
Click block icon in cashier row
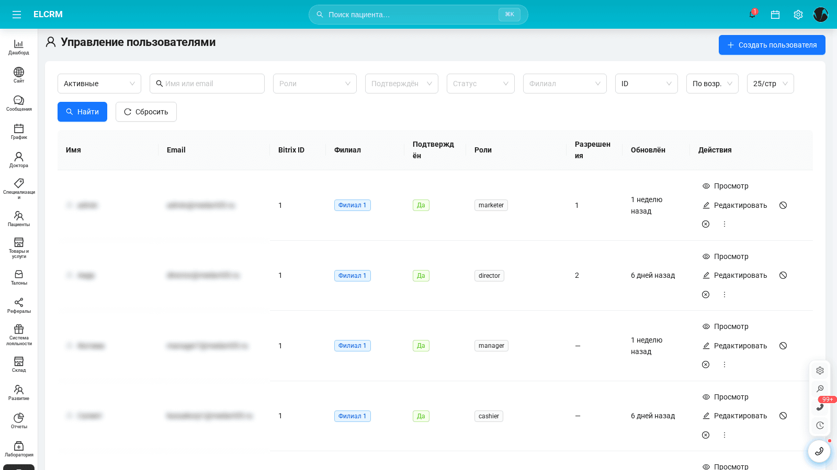click(x=783, y=416)
